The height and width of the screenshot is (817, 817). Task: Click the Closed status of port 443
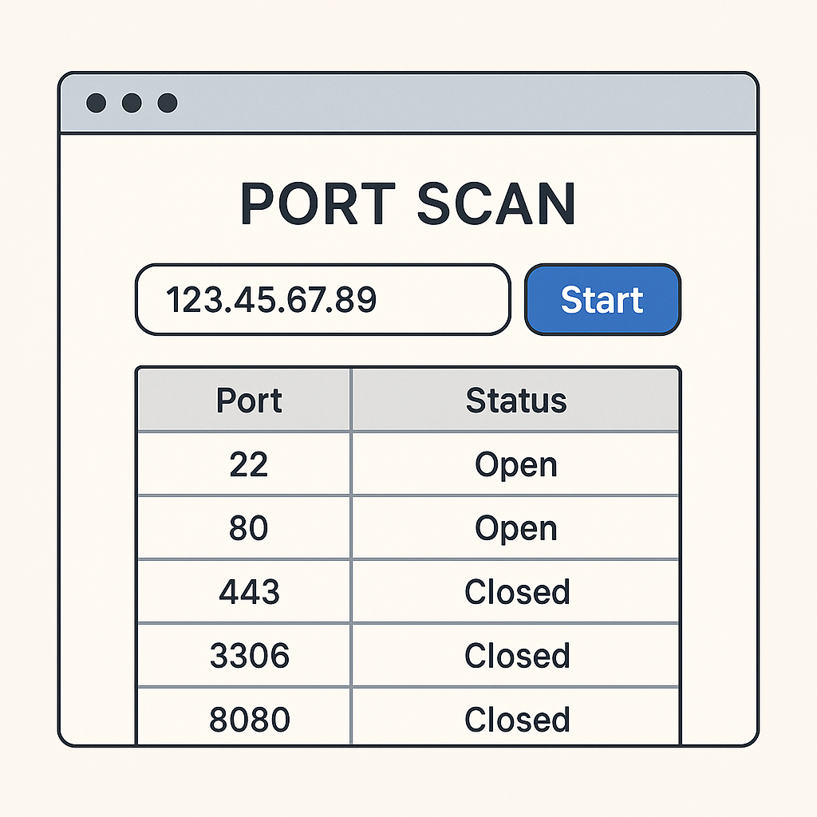tap(515, 591)
